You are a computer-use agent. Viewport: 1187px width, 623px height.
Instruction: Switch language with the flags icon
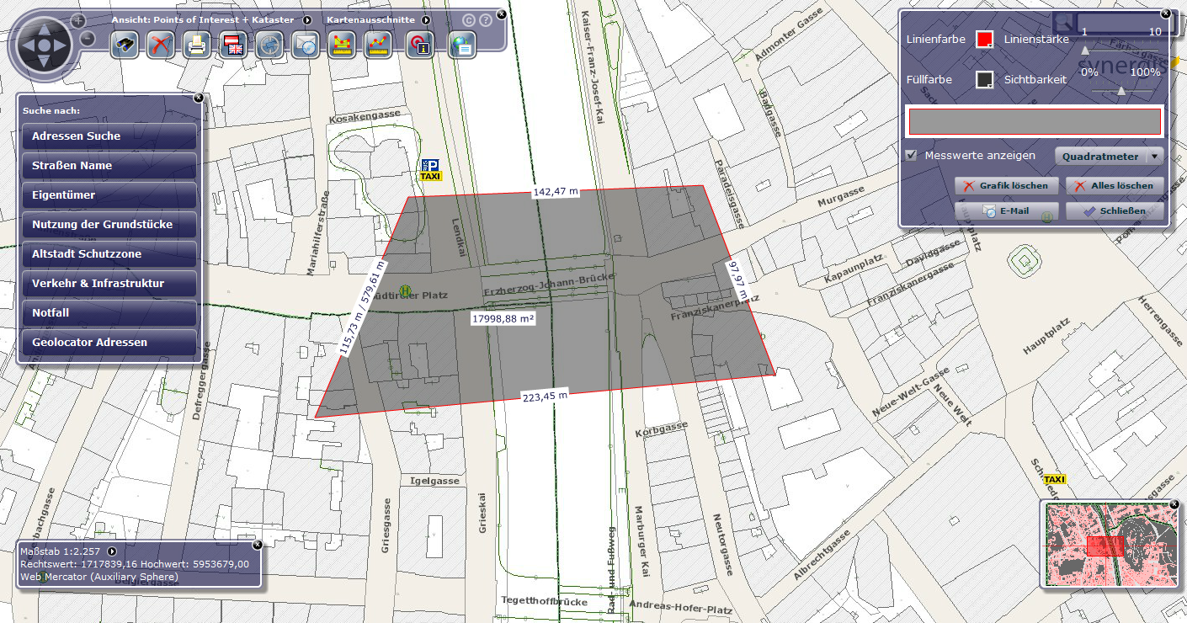[232, 45]
